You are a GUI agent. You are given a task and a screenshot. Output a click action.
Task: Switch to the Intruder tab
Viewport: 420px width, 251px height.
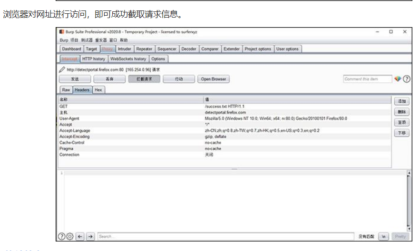coord(125,49)
